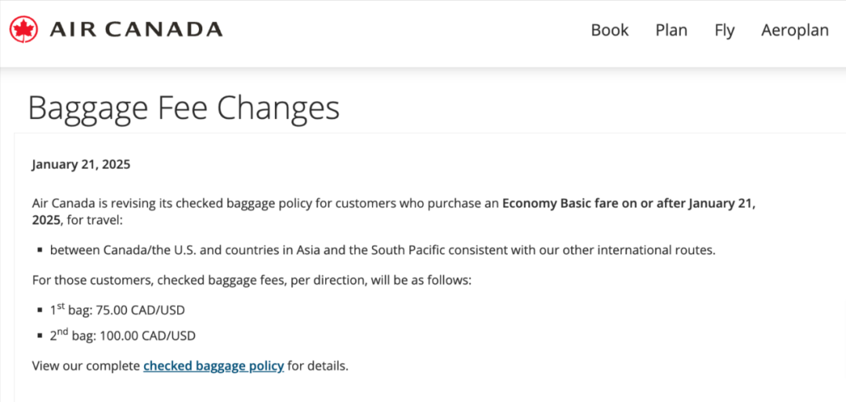This screenshot has width=846, height=402.
Task: Click the bullet marker beside 2nd bag
Action: pyautogui.click(x=39, y=337)
